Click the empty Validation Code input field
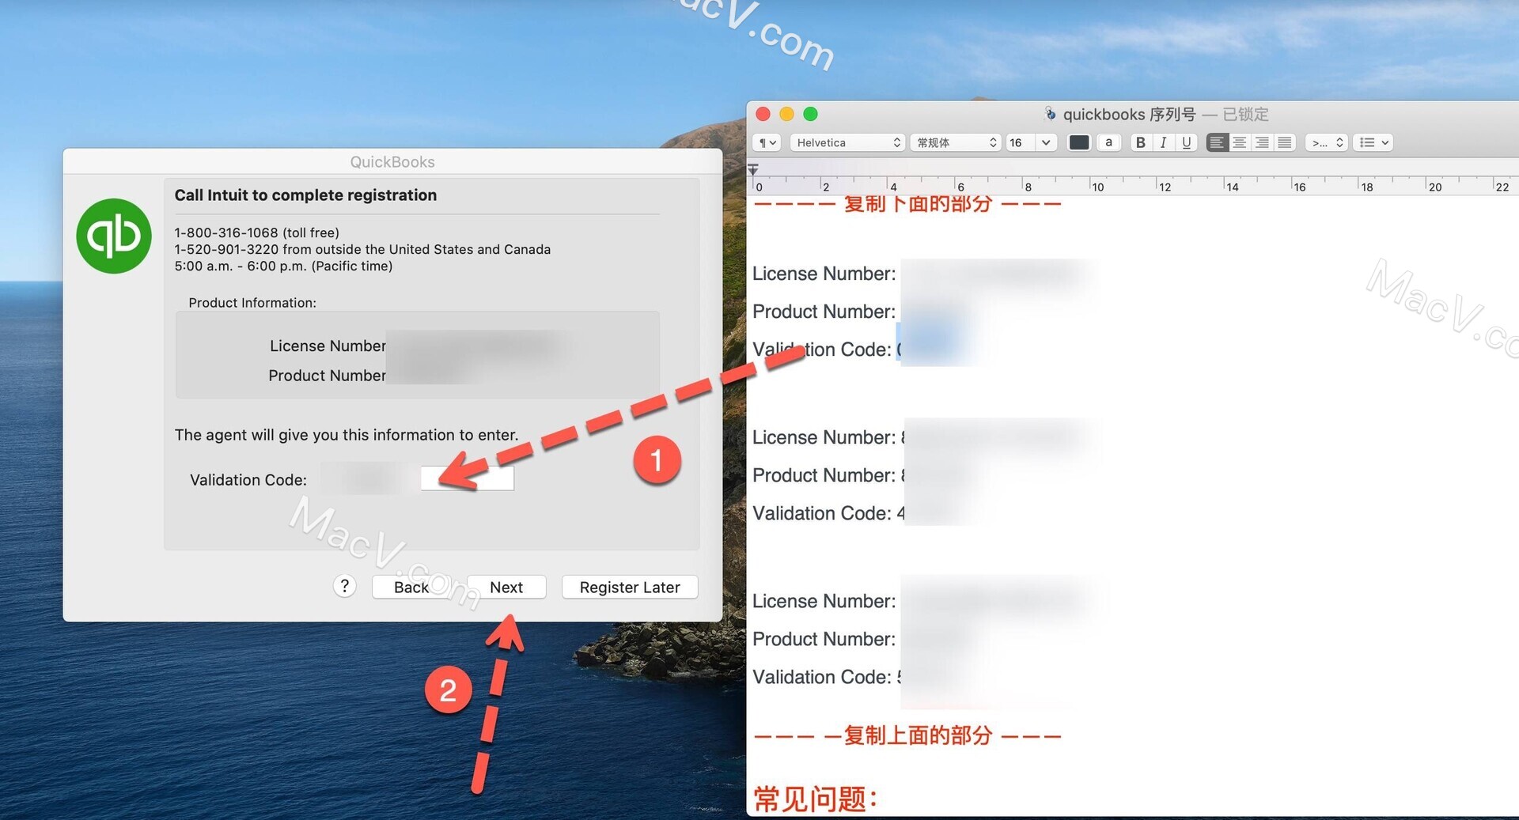 tap(468, 478)
